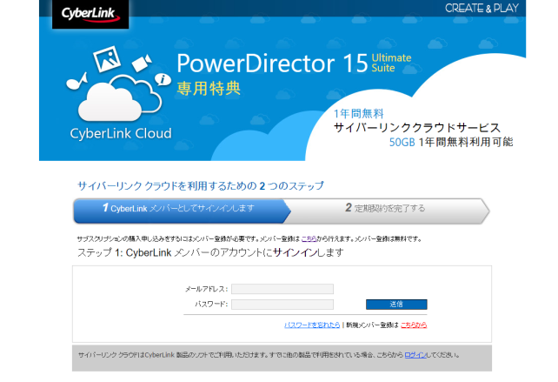Image resolution: width=558 pixels, height=382 pixels.
Task: Click the CREATE & PLAY header text
Action: [482, 8]
